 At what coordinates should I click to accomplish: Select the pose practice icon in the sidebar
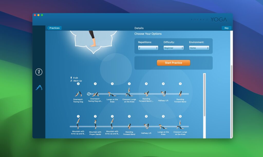39,72
